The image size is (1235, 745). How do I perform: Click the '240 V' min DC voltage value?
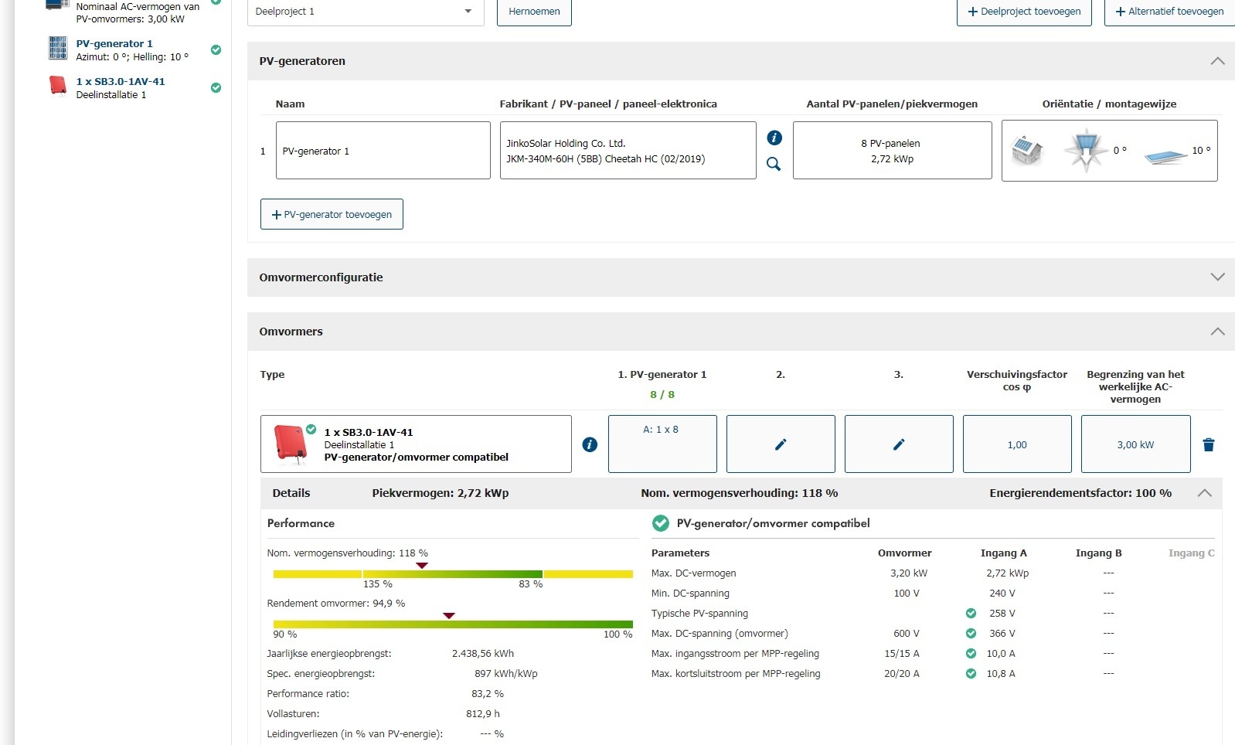(1002, 594)
